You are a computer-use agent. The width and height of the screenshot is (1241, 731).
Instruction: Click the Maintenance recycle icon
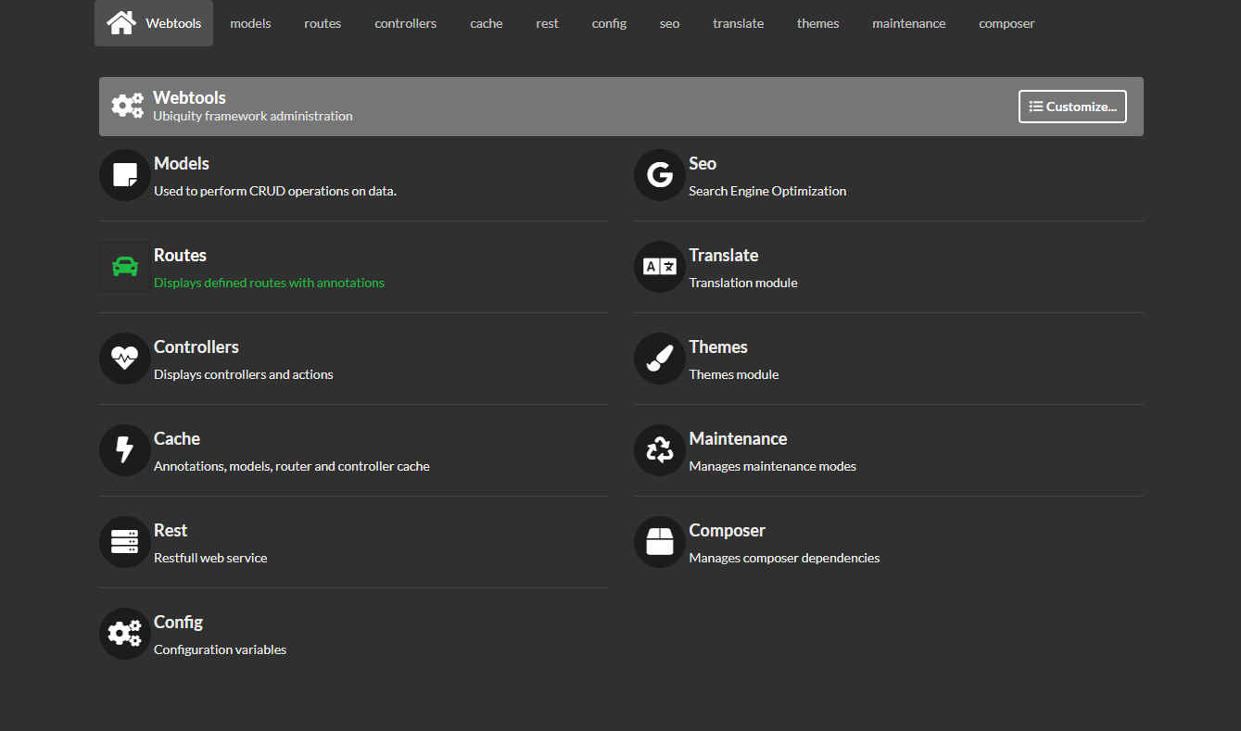pyautogui.click(x=659, y=450)
